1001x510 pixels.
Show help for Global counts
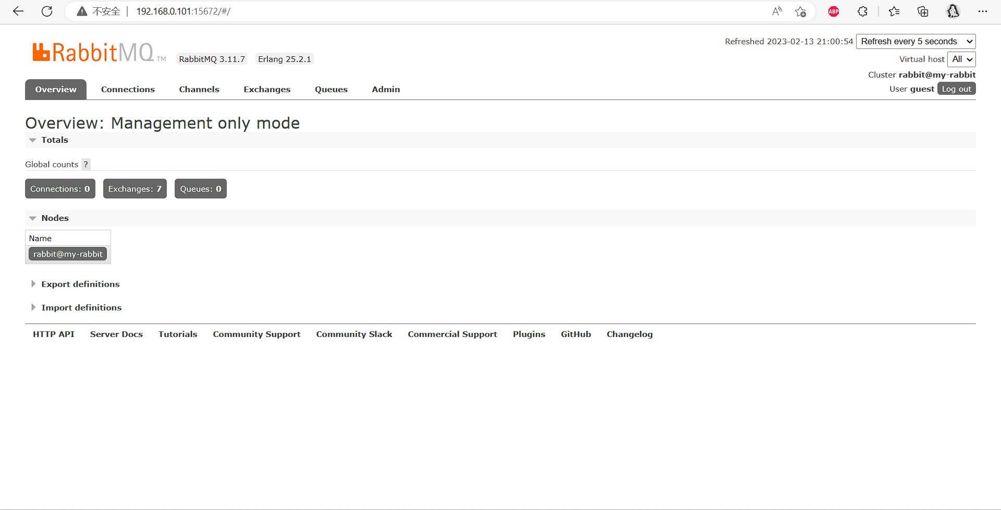click(86, 165)
